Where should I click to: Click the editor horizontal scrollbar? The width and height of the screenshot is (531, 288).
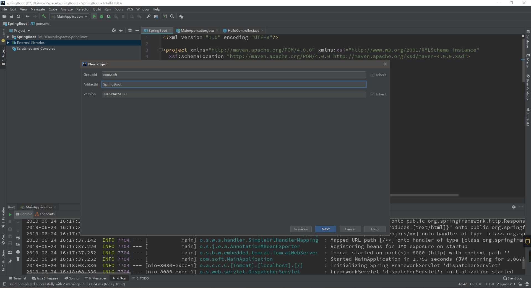(x=424, y=195)
